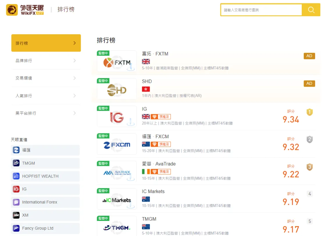
Task: Click the AvaTrade logo thumbnail
Action: coord(117,172)
